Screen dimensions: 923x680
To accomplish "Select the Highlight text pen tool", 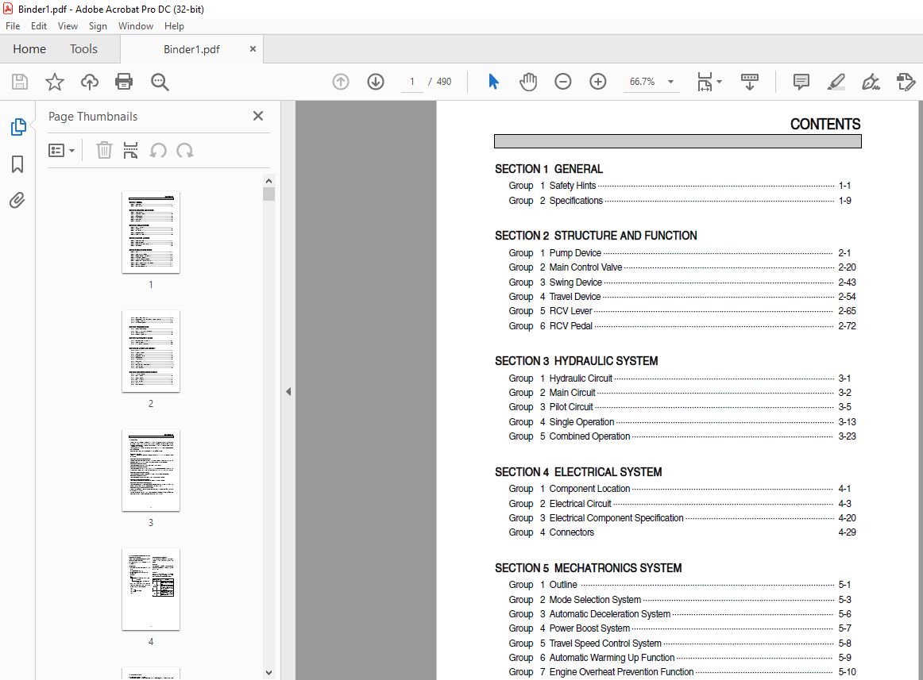I will (x=836, y=82).
